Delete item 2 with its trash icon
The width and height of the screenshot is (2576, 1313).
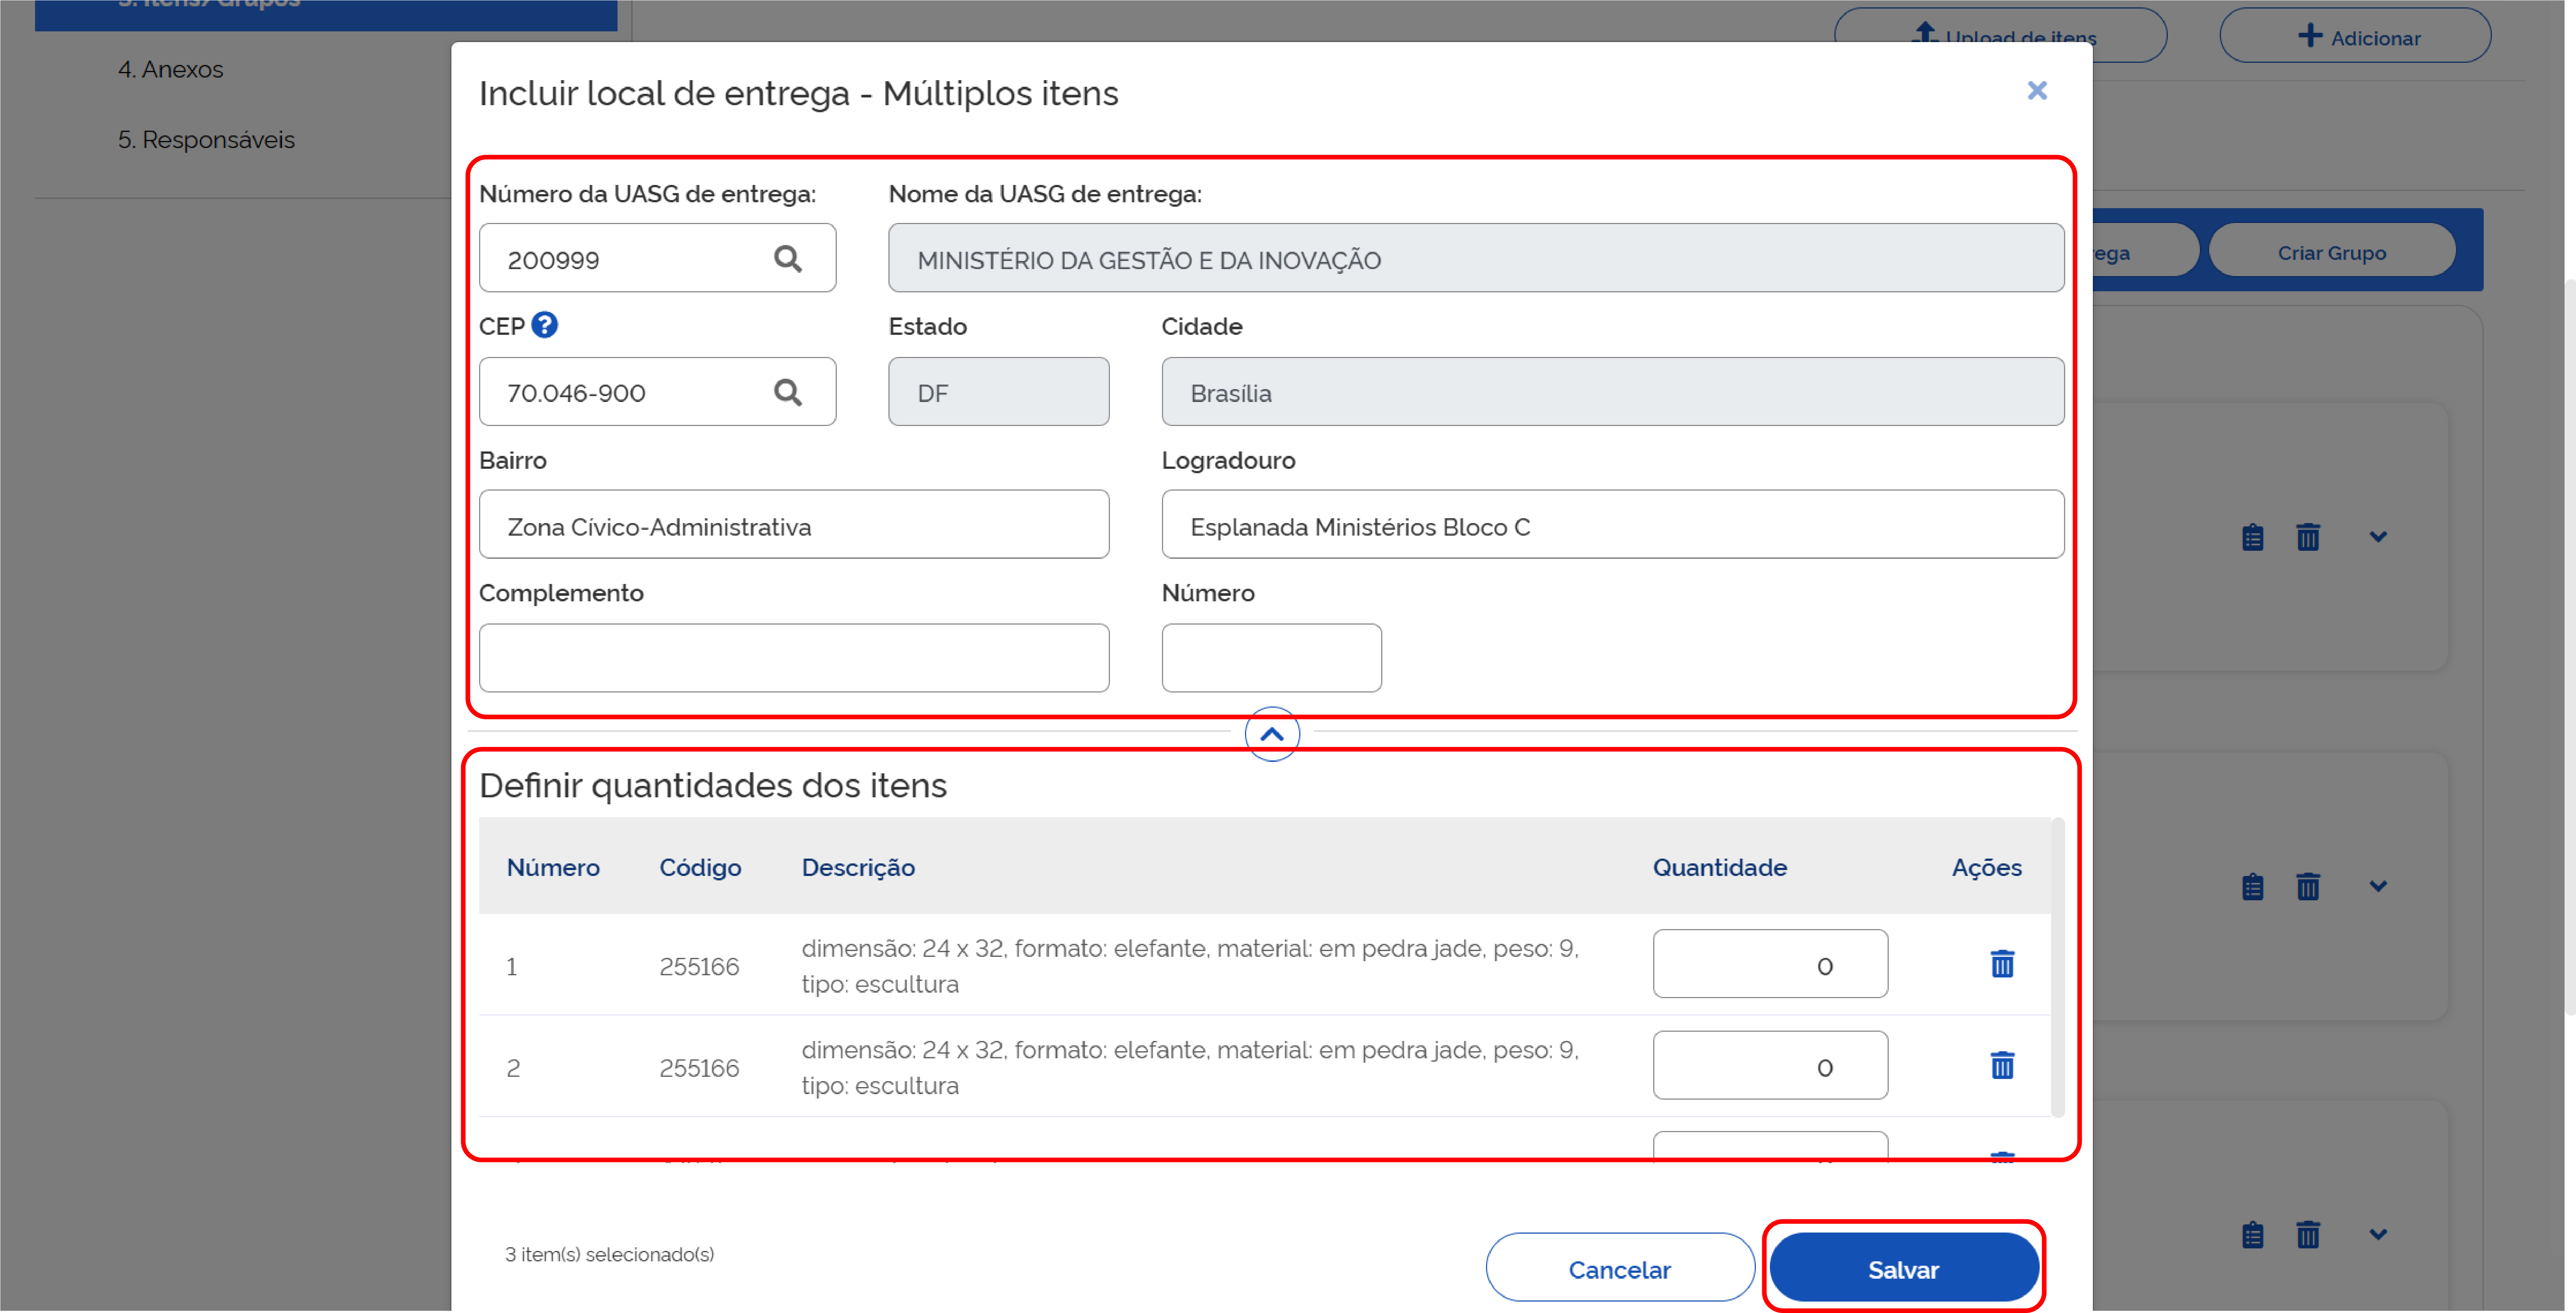(2002, 1065)
